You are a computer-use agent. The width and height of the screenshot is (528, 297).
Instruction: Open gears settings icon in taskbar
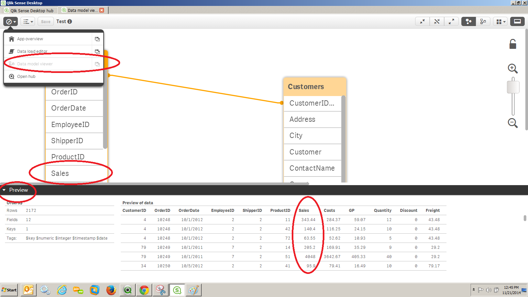(x=45, y=290)
